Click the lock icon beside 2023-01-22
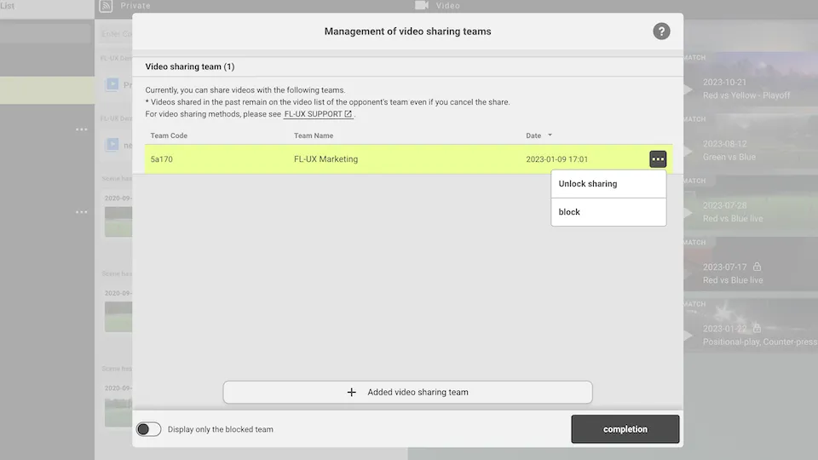This screenshot has height=460, width=818. [757, 328]
